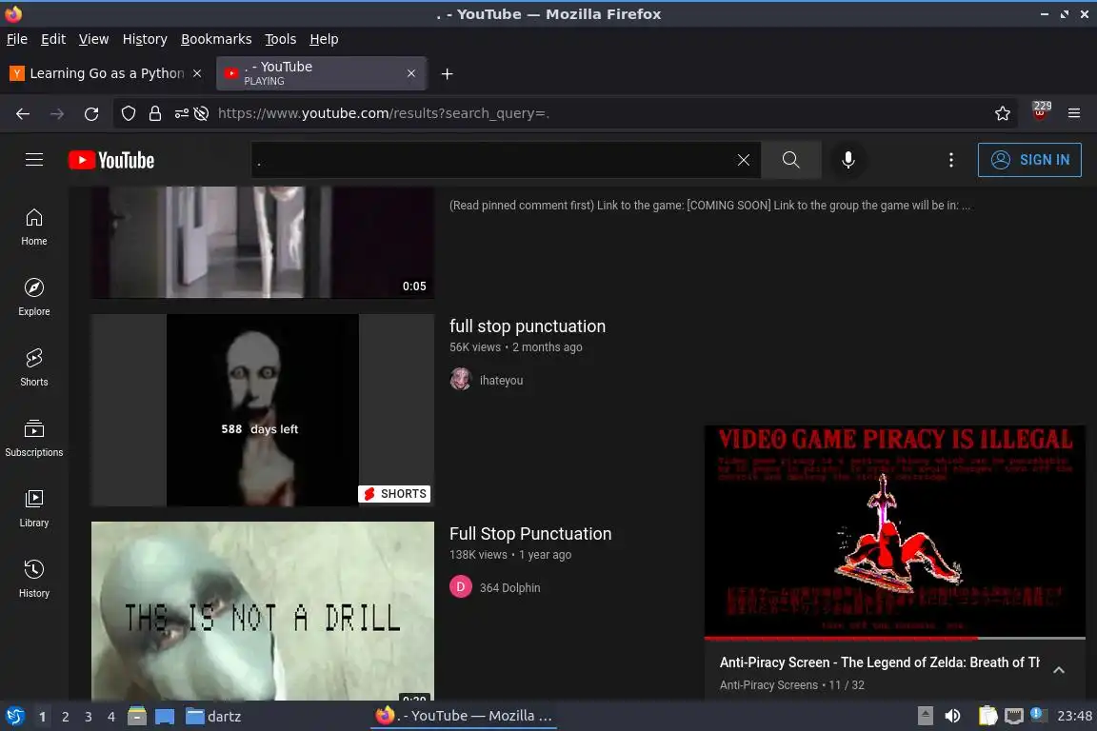This screenshot has width=1097, height=731.
Task: Open the YouTube hamburger guide menu
Action: 33,160
